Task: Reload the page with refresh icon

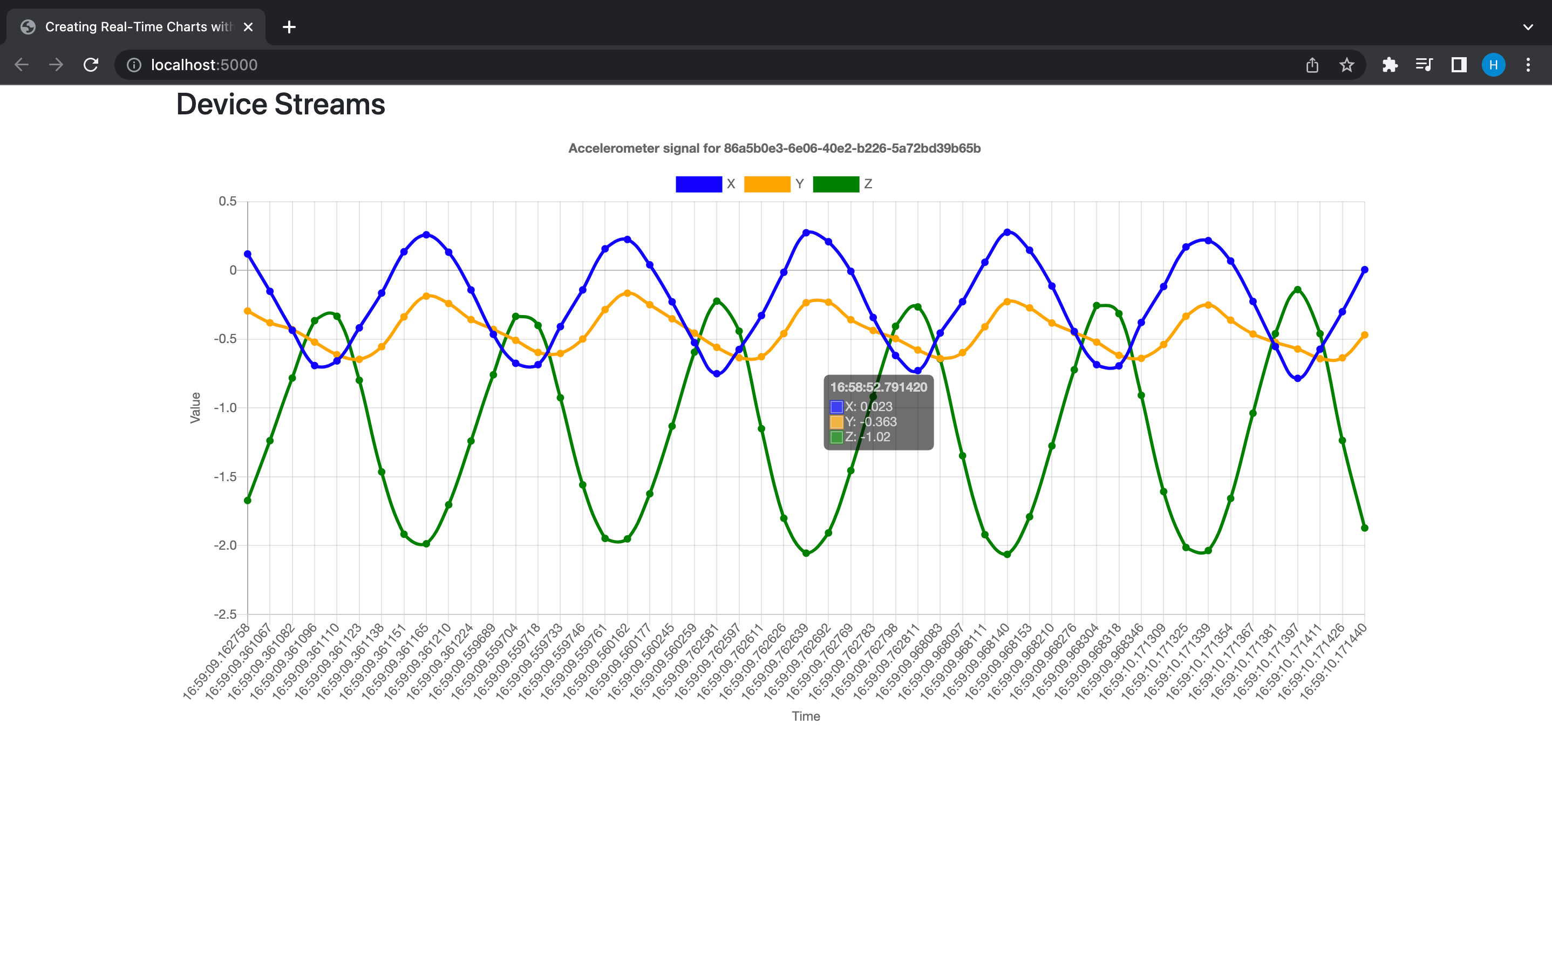Action: click(91, 65)
